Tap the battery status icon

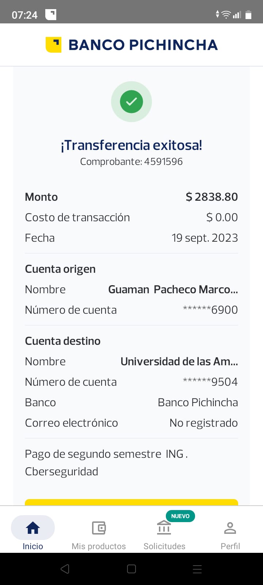(x=248, y=15)
